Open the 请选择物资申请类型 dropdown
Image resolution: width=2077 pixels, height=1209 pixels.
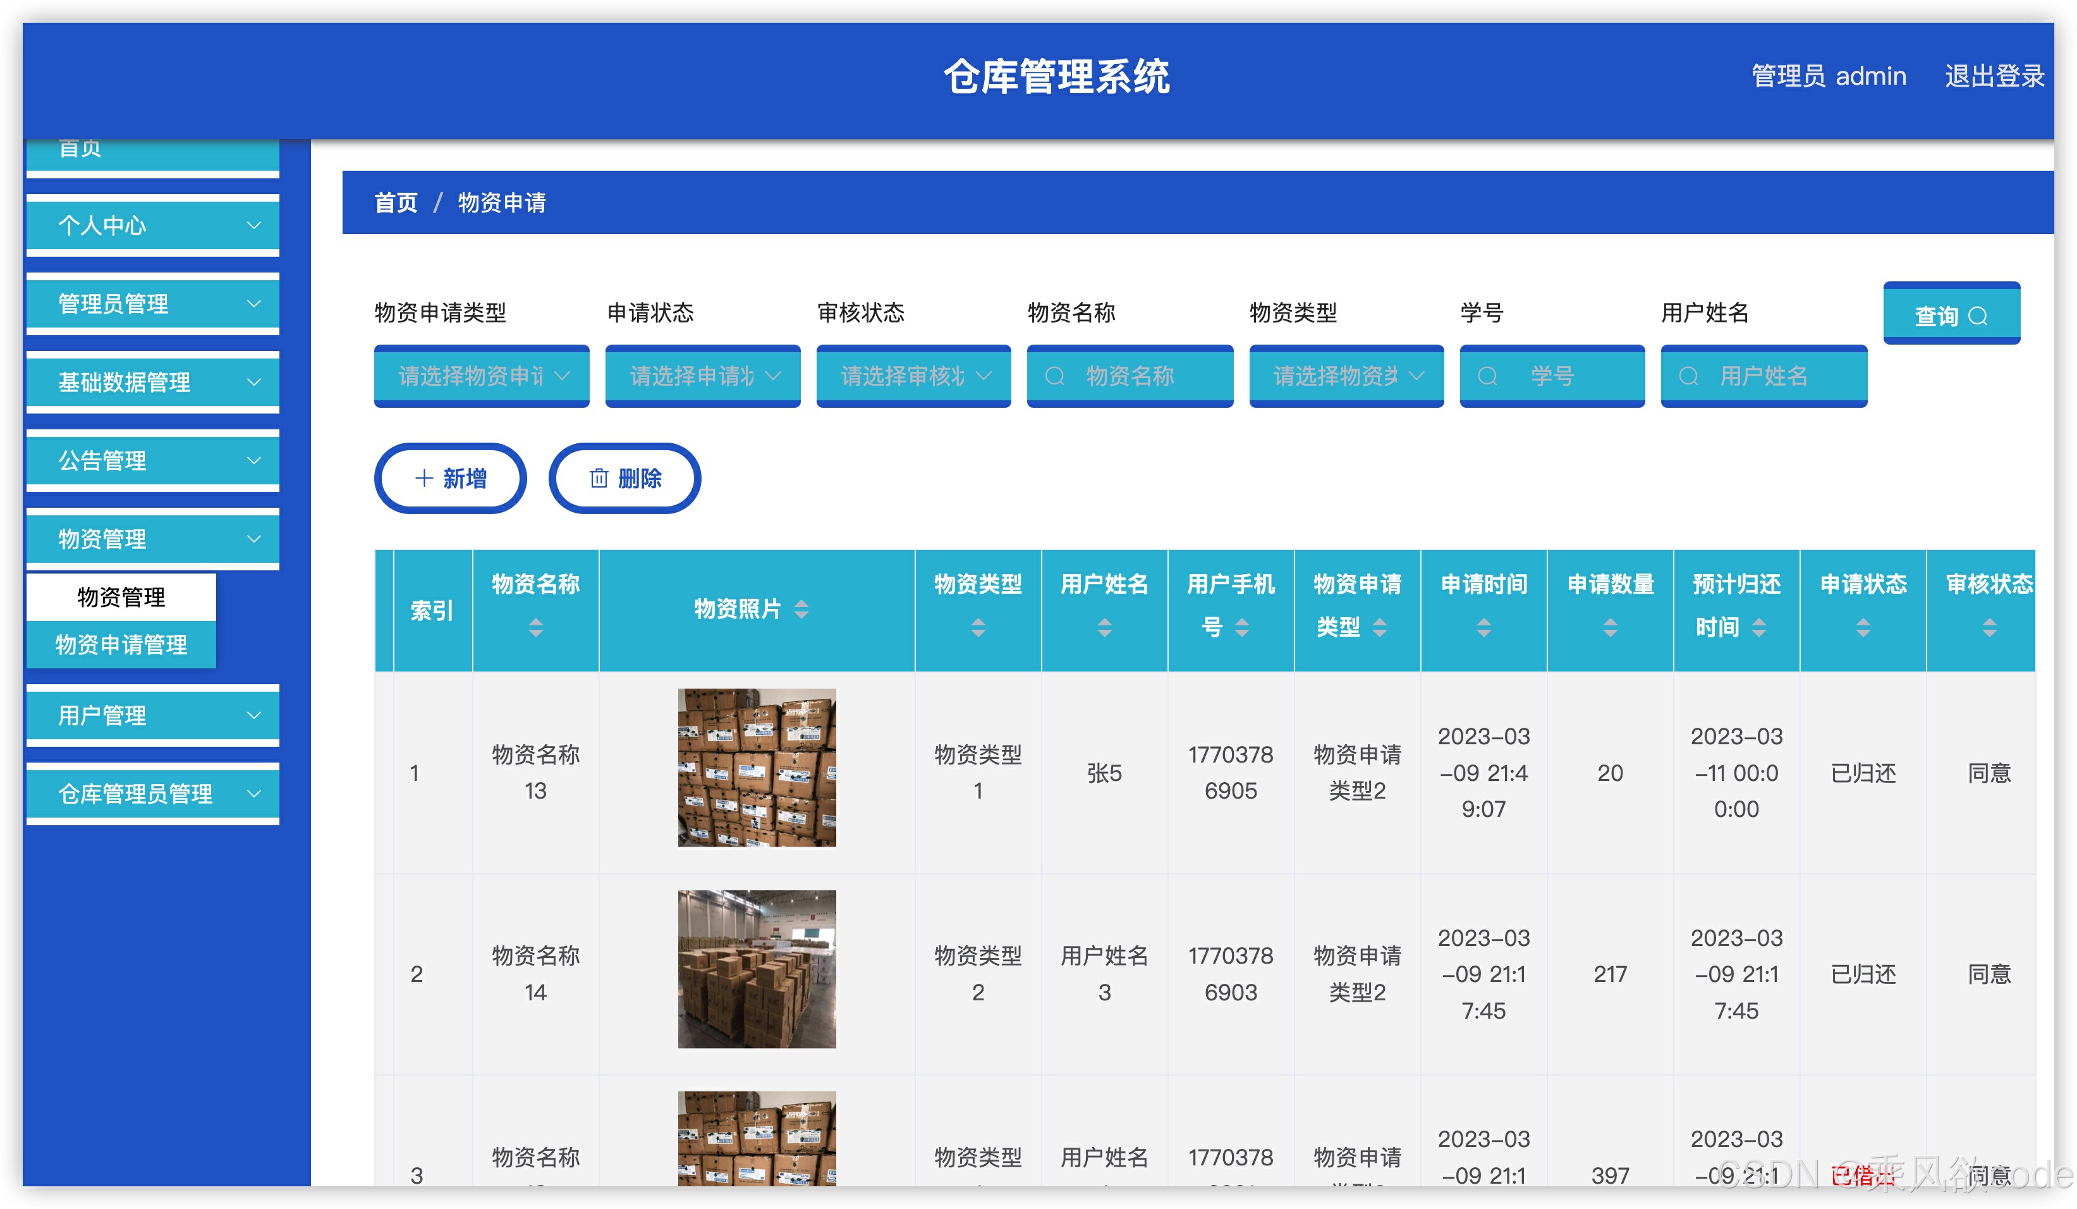pyautogui.click(x=482, y=377)
